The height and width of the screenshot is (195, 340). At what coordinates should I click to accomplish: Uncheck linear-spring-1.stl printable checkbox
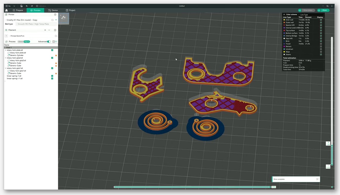tap(52, 76)
